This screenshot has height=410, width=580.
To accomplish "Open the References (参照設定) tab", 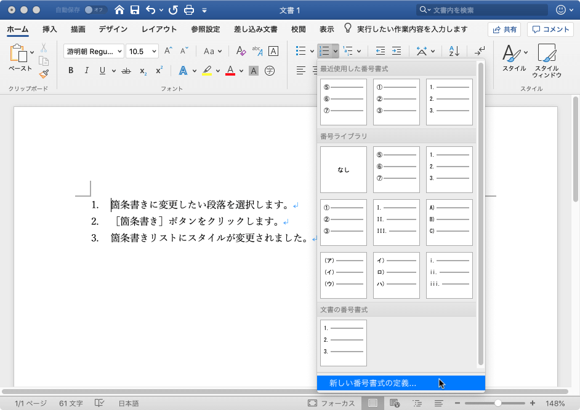I will (x=205, y=29).
